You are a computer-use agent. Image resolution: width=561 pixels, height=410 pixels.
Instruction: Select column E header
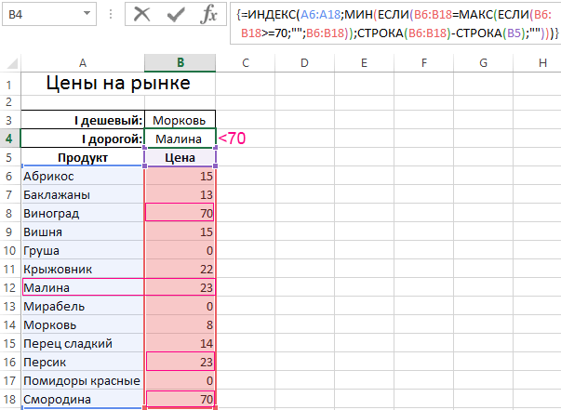point(364,63)
